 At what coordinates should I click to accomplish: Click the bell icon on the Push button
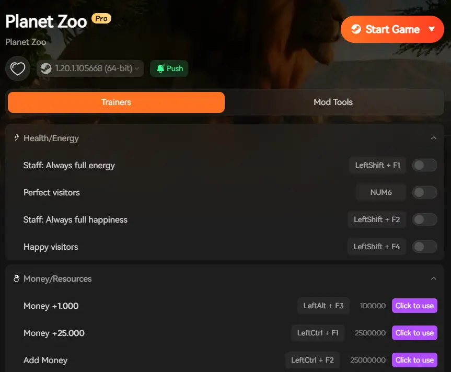tap(161, 68)
